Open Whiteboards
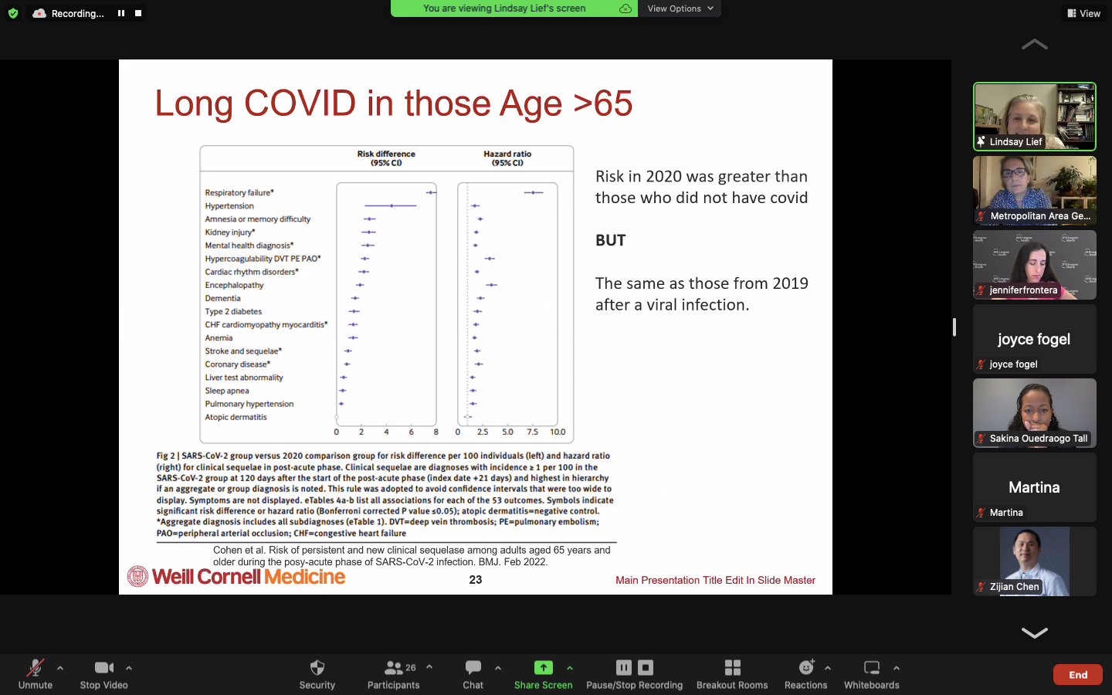Screen dimensions: 1112x695 click(x=872, y=674)
